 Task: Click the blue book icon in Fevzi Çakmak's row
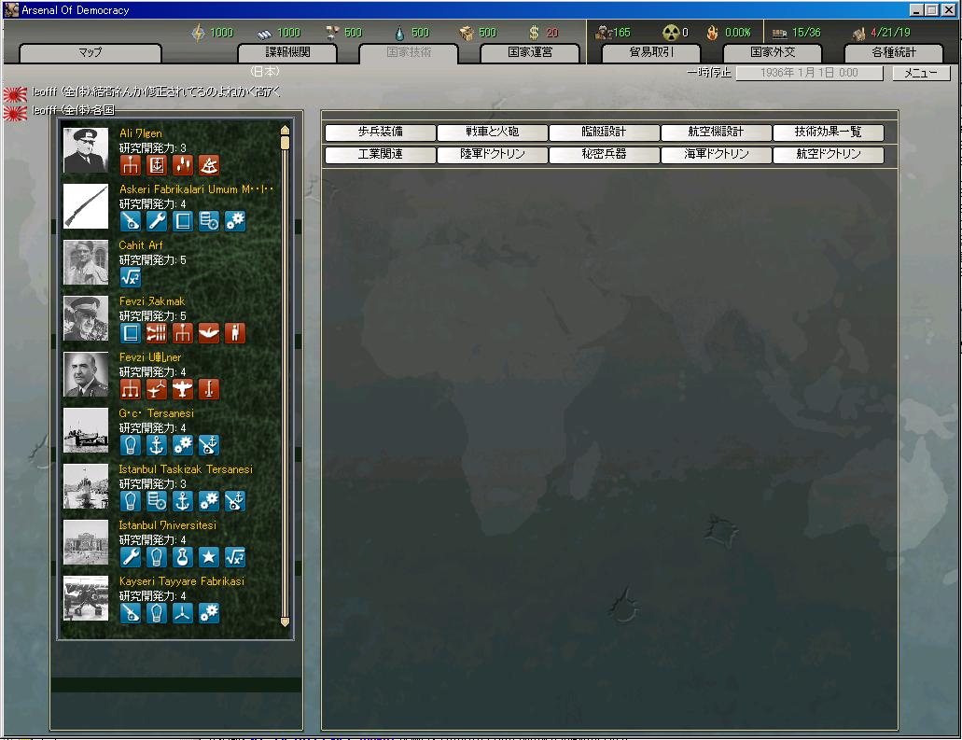[x=130, y=332]
